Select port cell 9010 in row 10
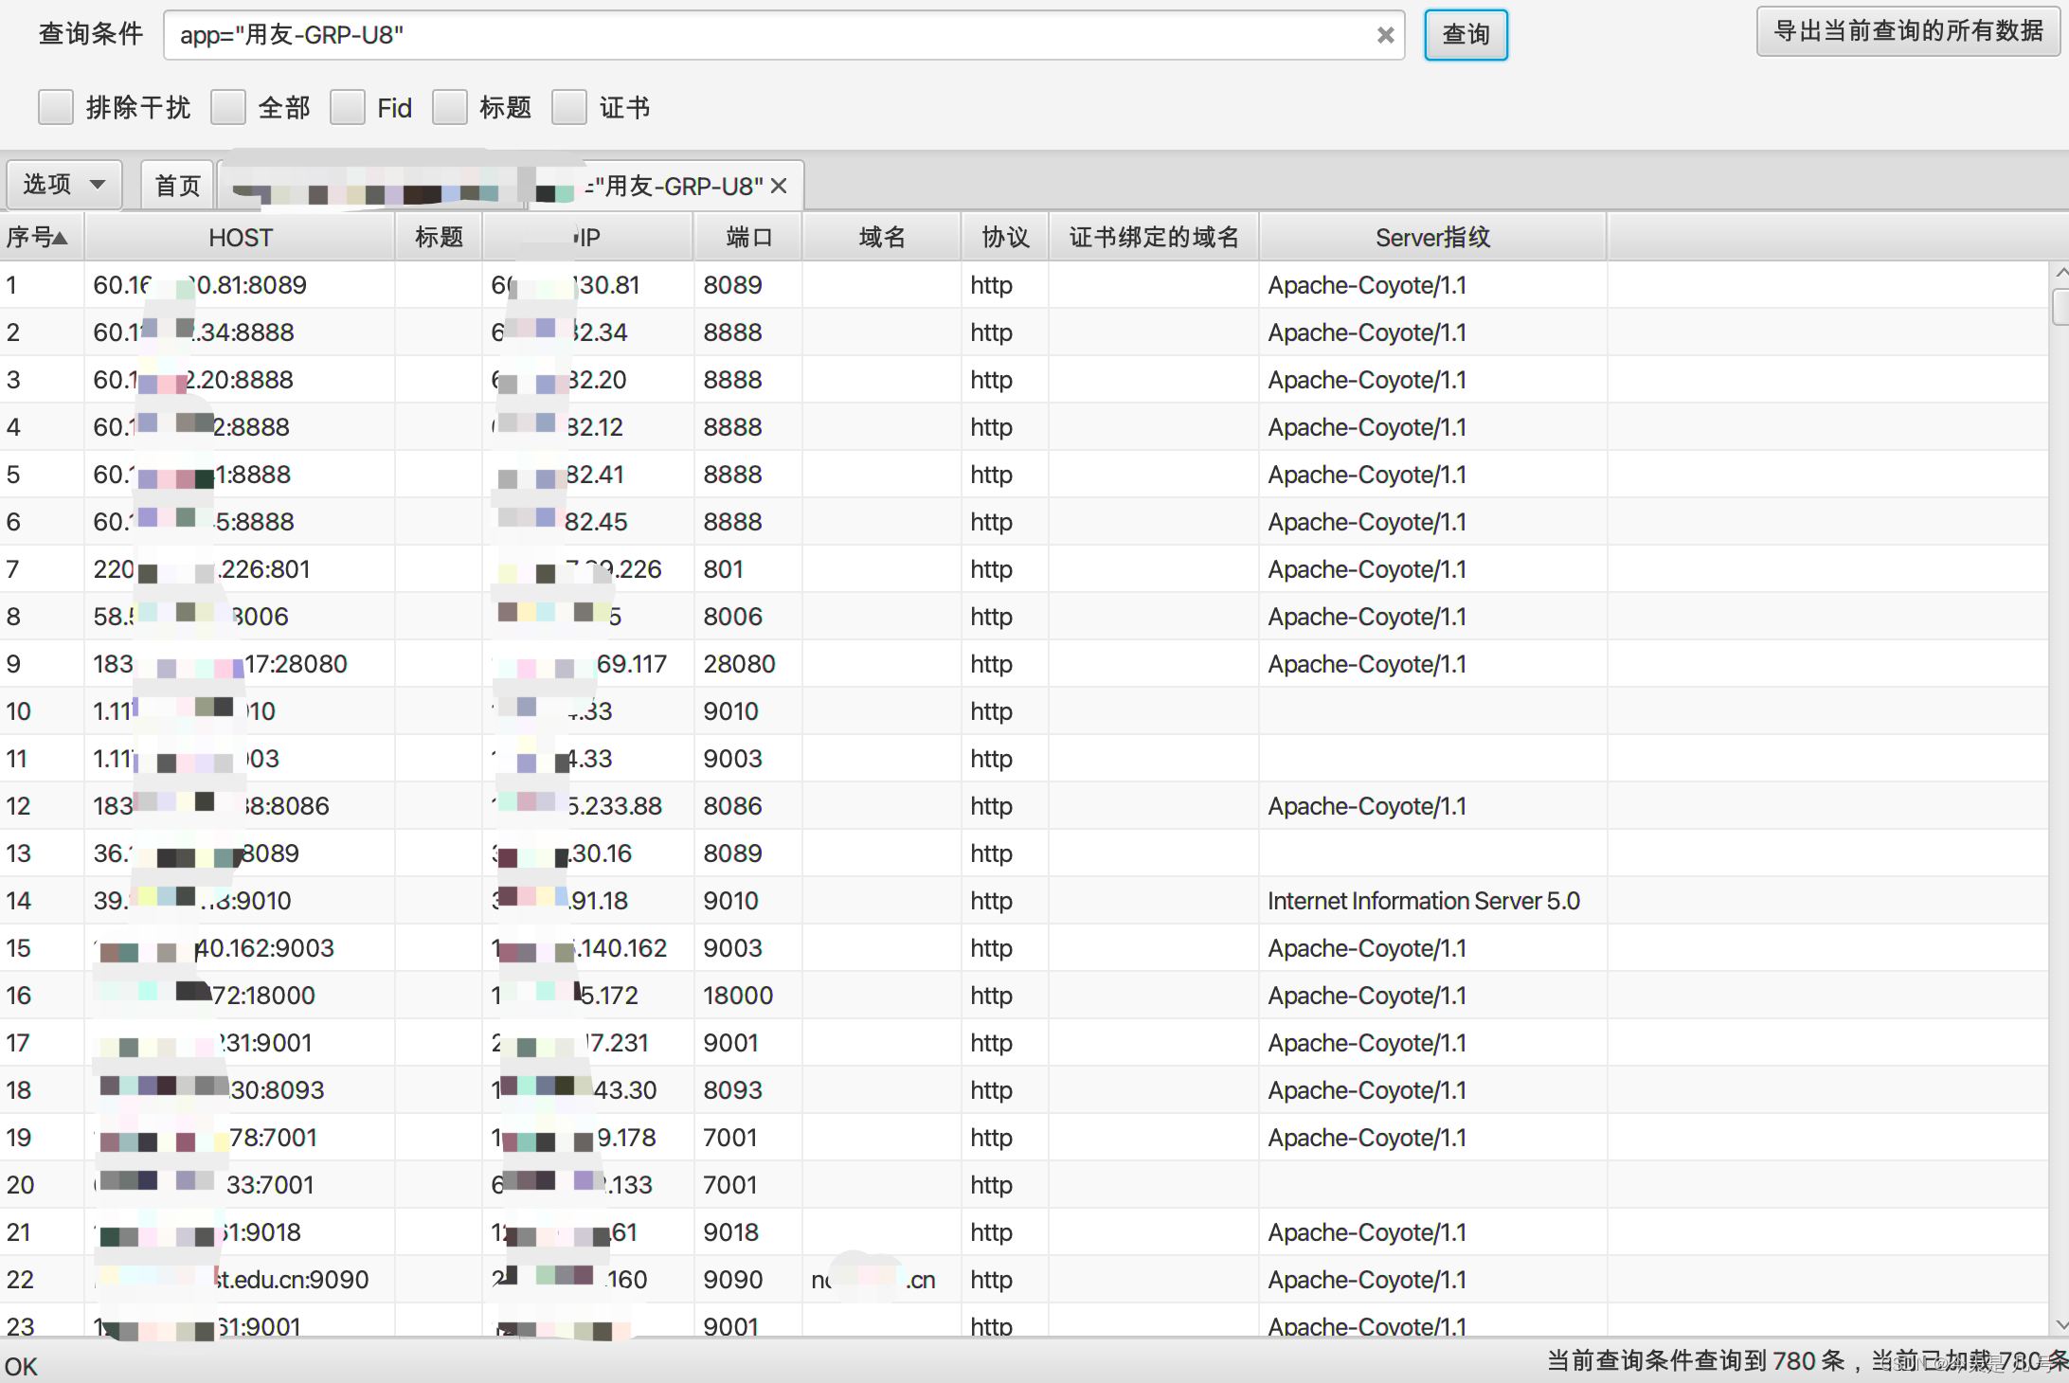This screenshot has height=1383, width=2069. [748, 711]
